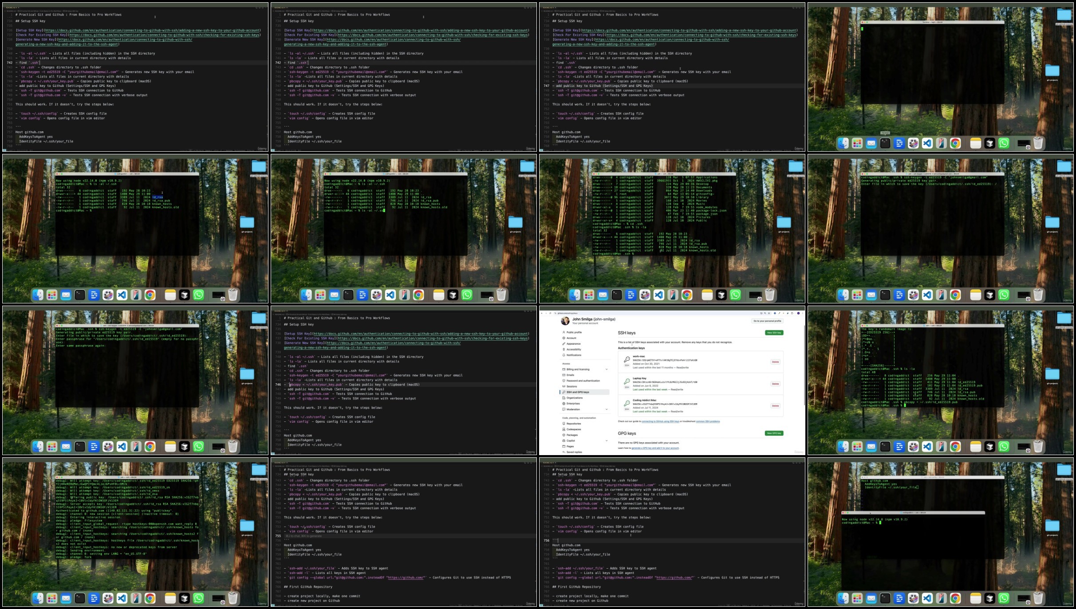Open the 'common SSH problems' link
The width and height of the screenshot is (1076, 609).
tap(708, 421)
